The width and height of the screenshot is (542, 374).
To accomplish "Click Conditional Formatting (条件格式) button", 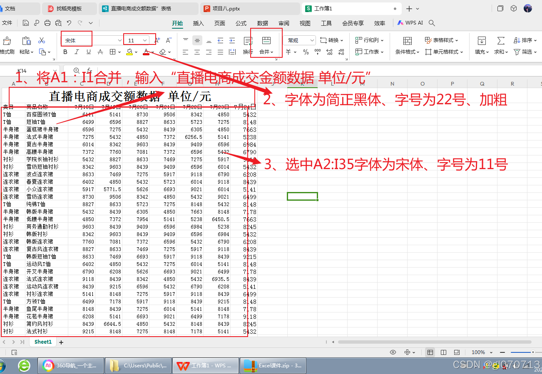I will pyautogui.click(x=408, y=45).
